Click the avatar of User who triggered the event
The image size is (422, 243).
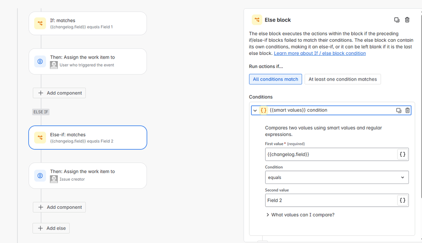click(54, 65)
